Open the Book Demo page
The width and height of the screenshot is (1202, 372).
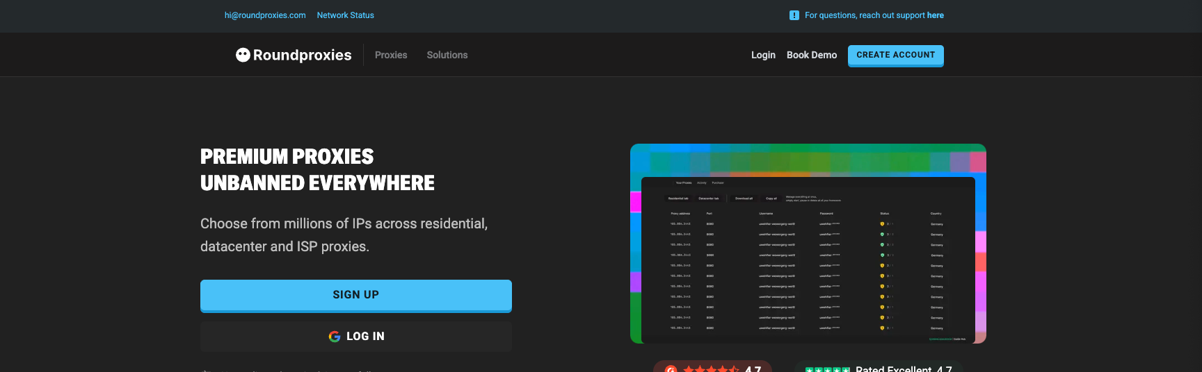click(x=812, y=55)
